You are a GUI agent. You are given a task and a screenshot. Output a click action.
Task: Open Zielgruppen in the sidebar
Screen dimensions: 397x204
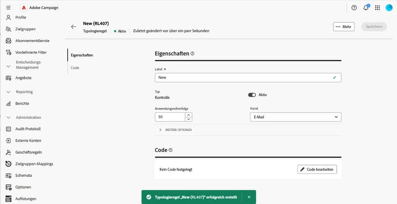click(25, 29)
